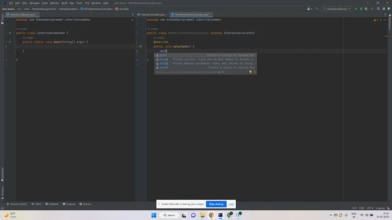Screen dimensions: 392x220
Task: Start debugging with the bug icon
Action: (361, 9)
